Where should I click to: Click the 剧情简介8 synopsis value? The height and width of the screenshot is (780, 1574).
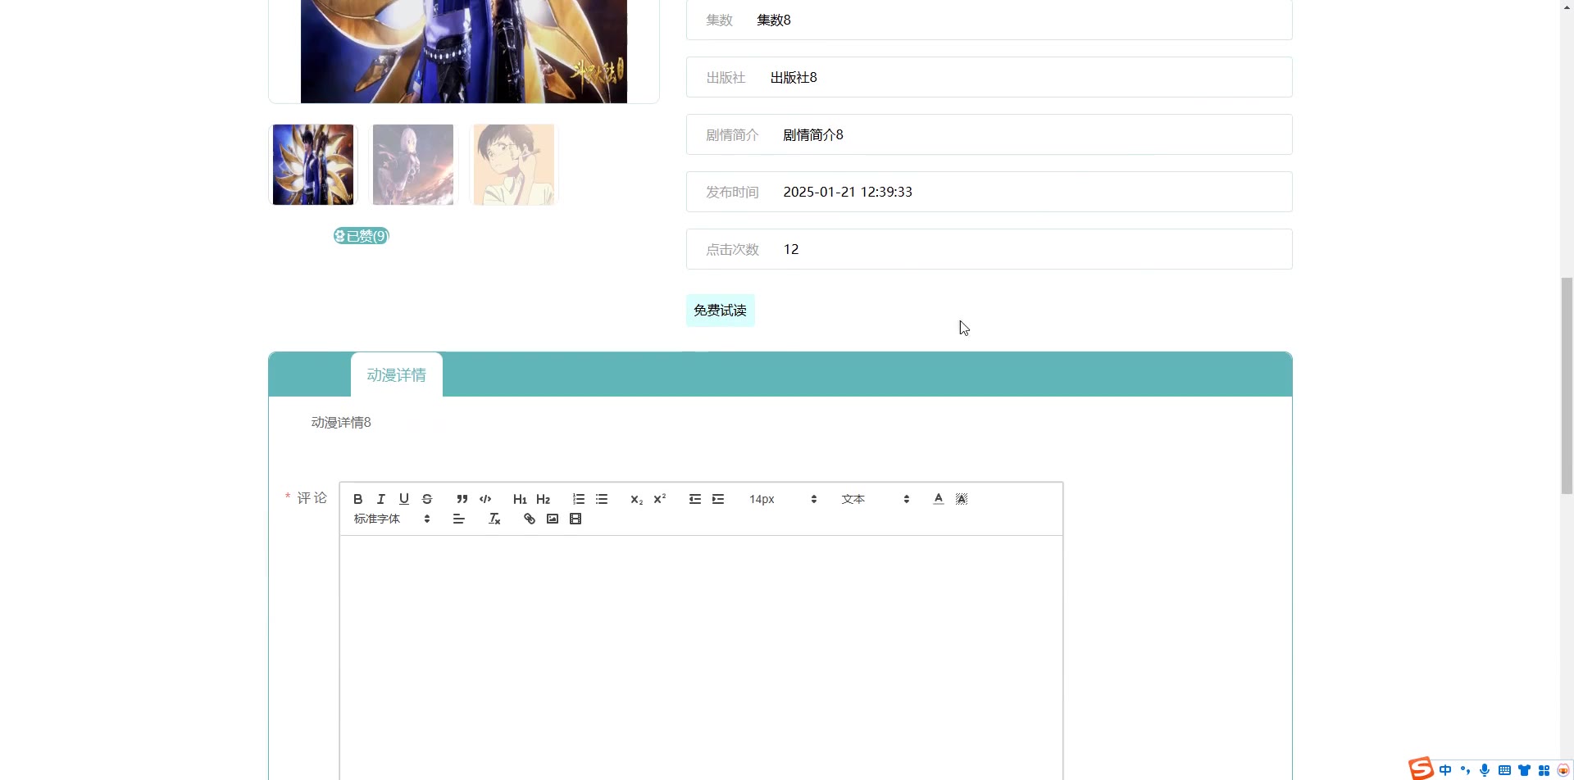813,135
